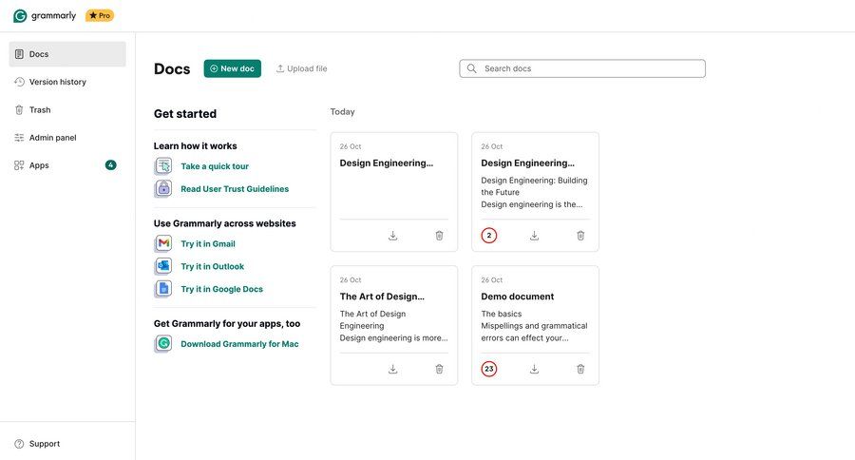855x460 pixels.
Task: Open the Demo document title
Action: tap(518, 297)
